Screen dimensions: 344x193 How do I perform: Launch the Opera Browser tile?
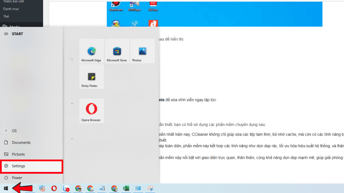point(91,111)
